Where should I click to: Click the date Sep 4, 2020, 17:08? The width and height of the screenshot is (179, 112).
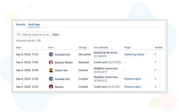click(27, 62)
